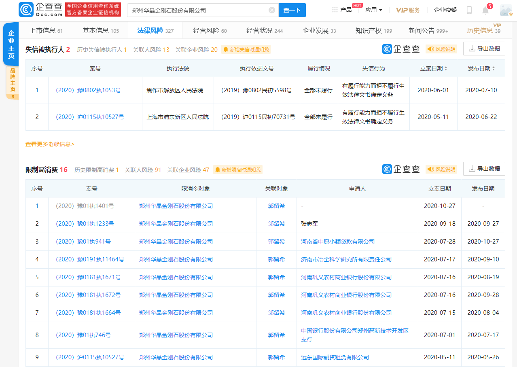This screenshot has width=517, height=367.
Task: Open the product grid icon beside 产品
Action: [334, 9]
